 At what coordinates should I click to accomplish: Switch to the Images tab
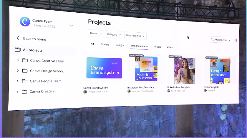coord(157,47)
